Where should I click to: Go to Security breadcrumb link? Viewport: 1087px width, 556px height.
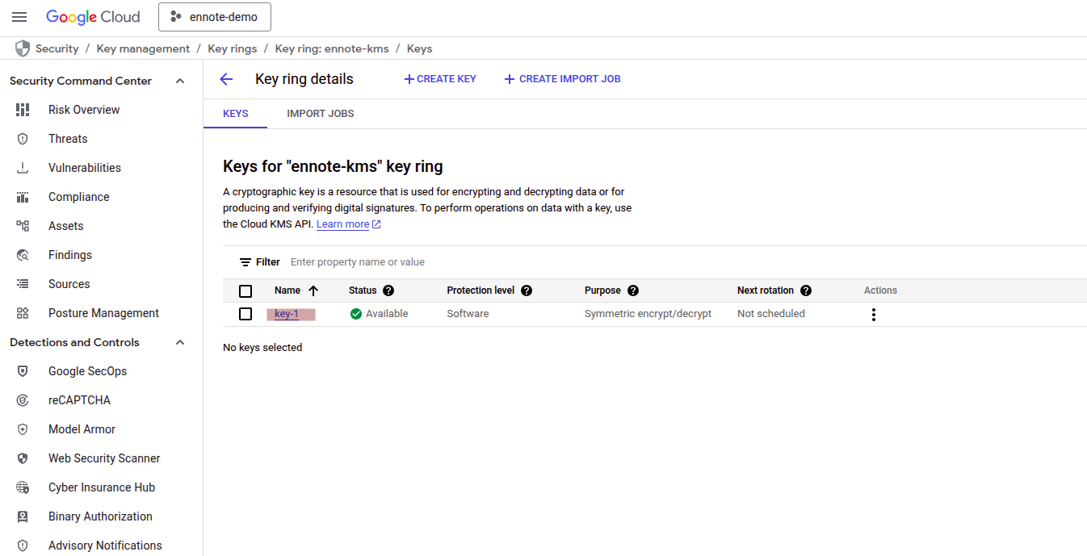(57, 48)
